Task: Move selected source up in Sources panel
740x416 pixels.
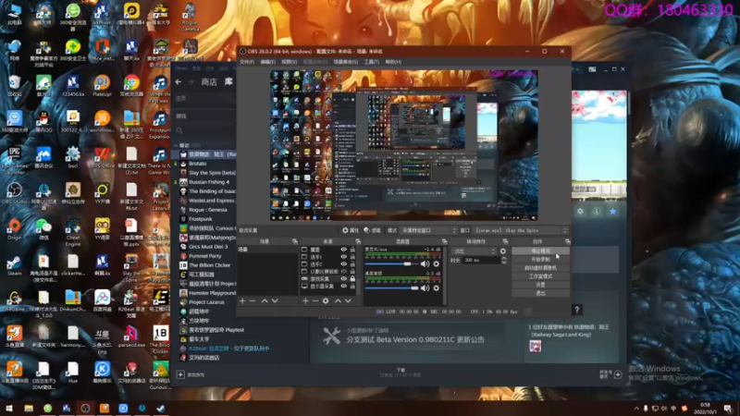Action: [x=338, y=301]
